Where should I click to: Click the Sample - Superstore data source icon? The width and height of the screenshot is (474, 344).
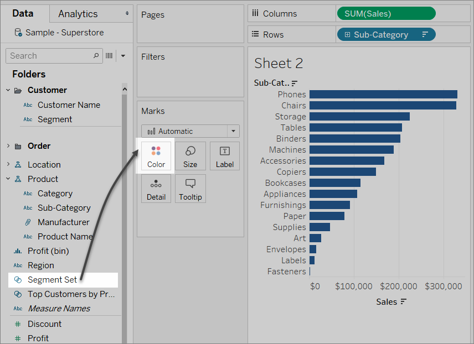(x=18, y=32)
